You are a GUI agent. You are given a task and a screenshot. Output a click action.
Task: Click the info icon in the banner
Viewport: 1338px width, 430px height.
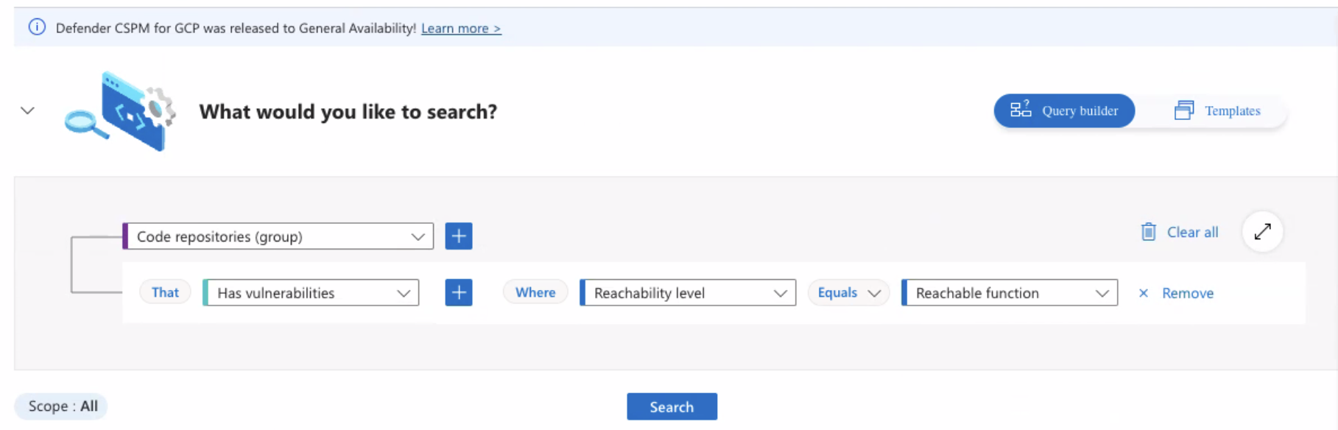point(37,27)
